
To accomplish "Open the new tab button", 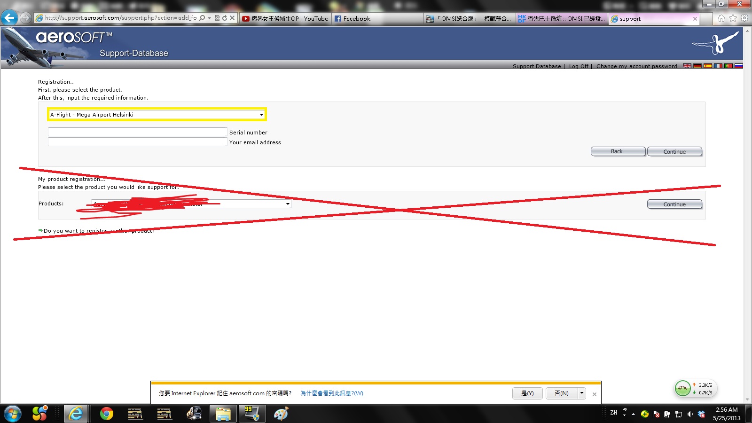I will (x=706, y=18).
